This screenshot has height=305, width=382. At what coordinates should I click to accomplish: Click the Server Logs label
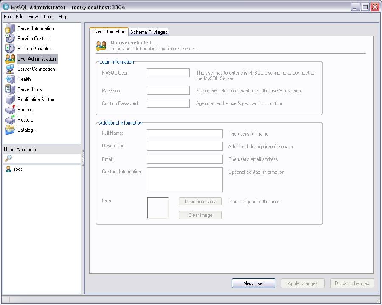coord(29,89)
